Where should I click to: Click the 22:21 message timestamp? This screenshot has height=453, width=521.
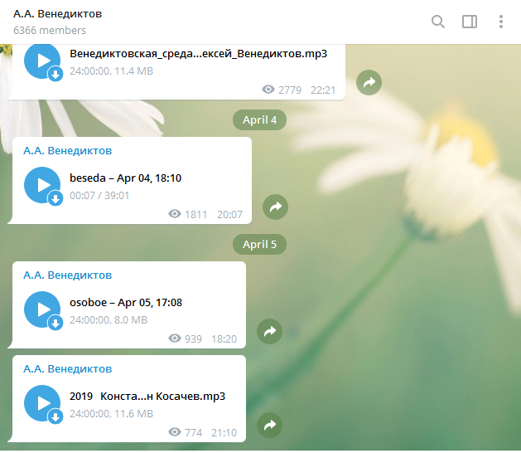pos(323,90)
